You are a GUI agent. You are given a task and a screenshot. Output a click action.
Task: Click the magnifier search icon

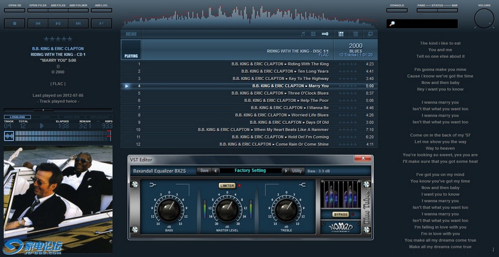(x=392, y=23)
